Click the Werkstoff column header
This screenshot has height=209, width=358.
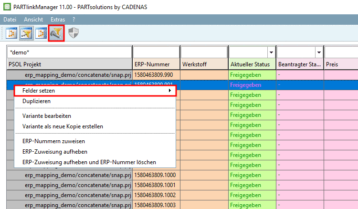click(x=204, y=64)
